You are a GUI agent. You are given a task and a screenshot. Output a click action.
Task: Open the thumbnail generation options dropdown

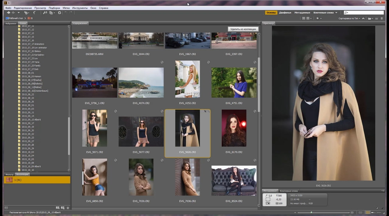tap(309, 19)
